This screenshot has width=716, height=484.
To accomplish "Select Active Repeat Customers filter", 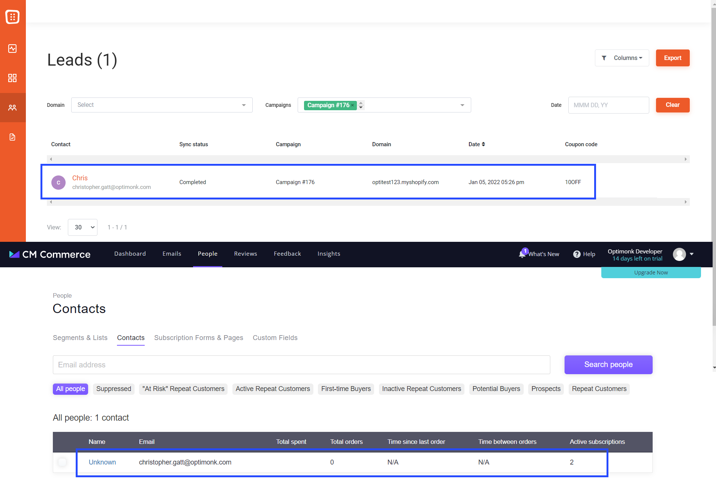I will (273, 389).
